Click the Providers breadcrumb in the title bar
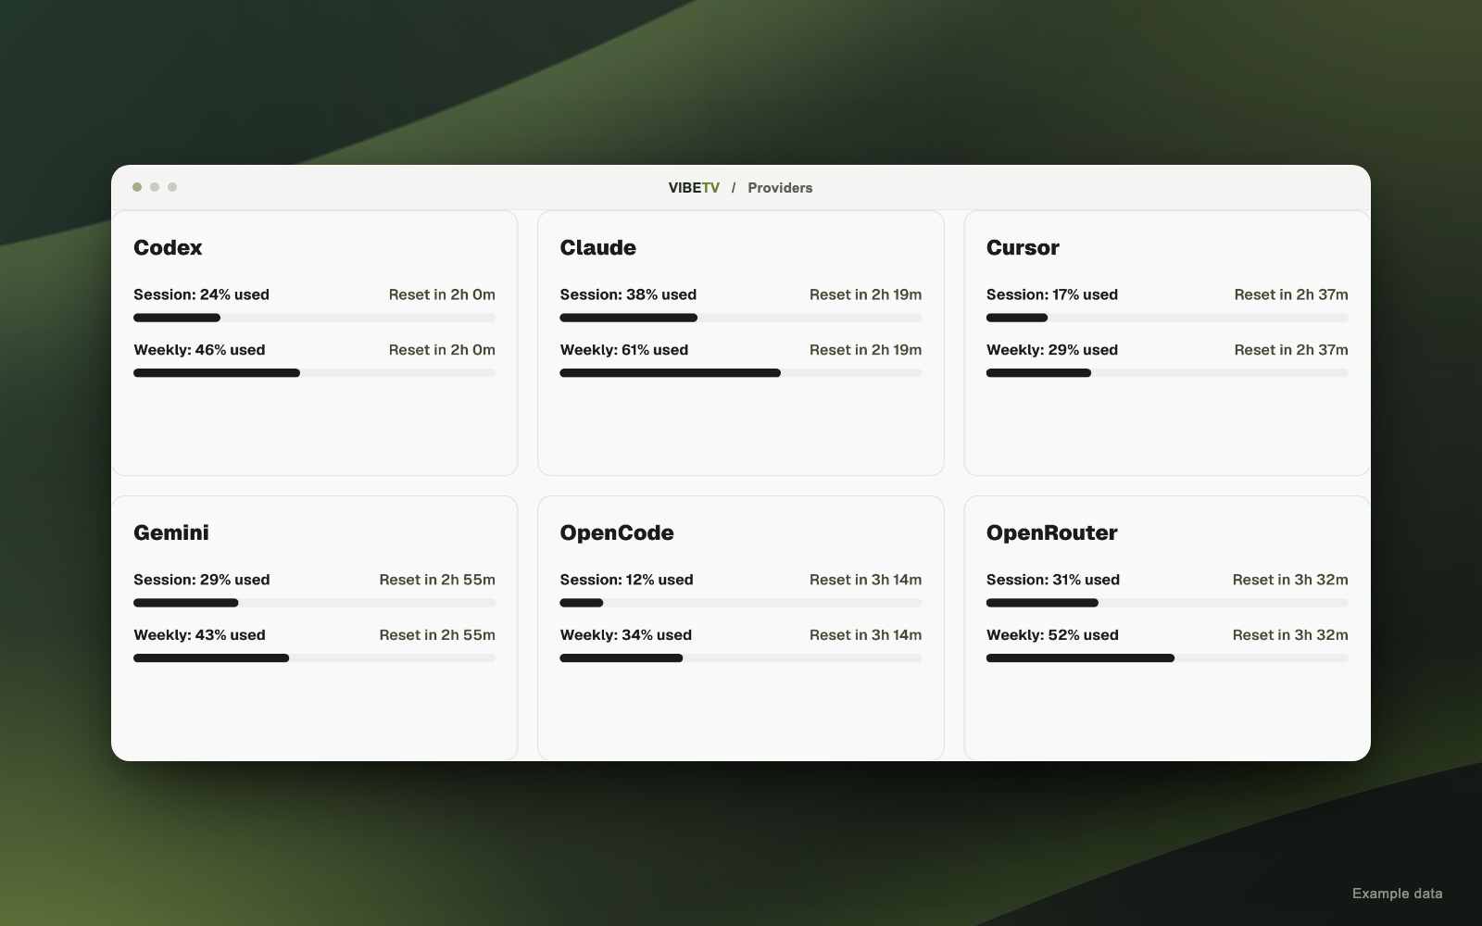This screenshot has width=1482, height=926. click(780, 187)
